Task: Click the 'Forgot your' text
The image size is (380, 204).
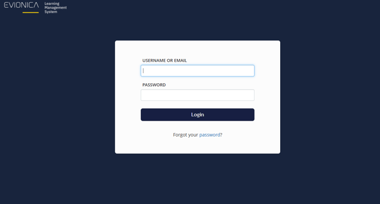Action: [185, 135]
